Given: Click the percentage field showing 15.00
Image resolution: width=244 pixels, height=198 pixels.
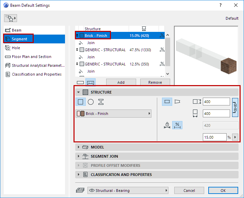Looking at the screenshot, I should click(215, 137).
